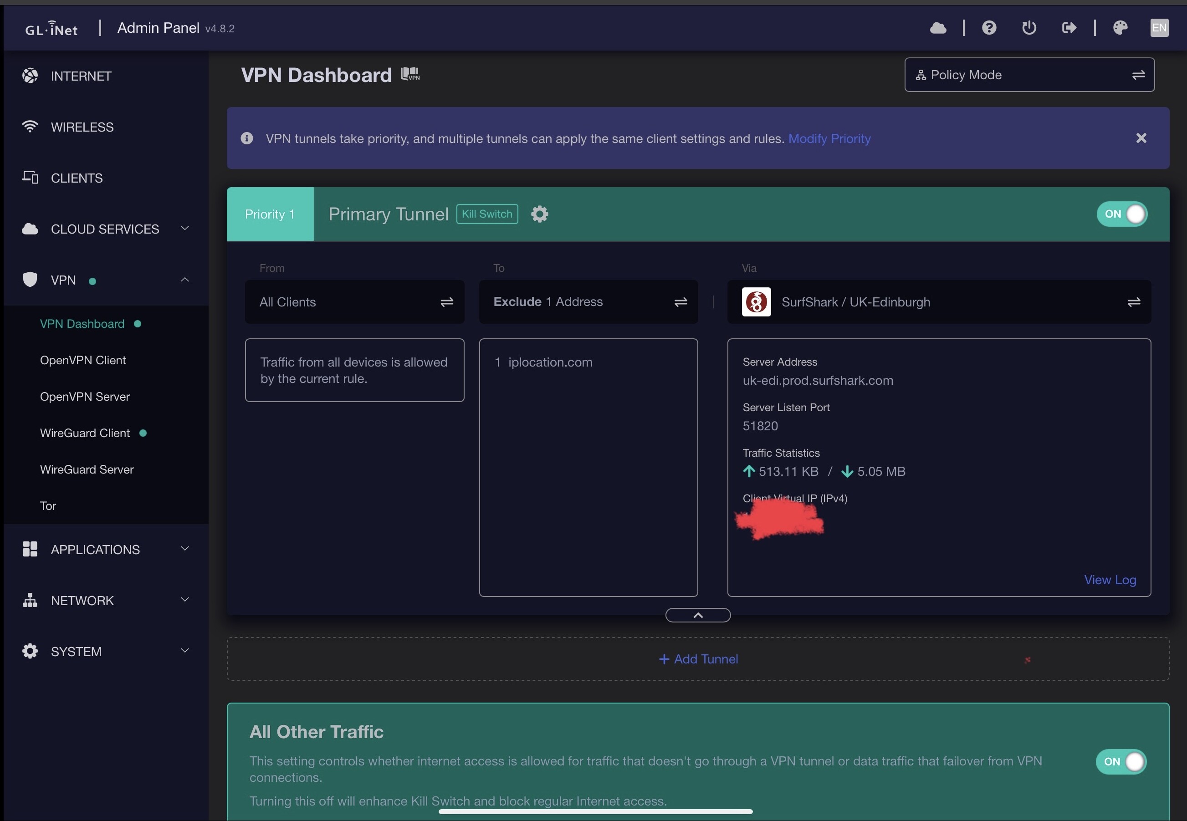Expand the Cloud Services menu
Viewport: 1187px width, 821px height.
coord(106,229)
